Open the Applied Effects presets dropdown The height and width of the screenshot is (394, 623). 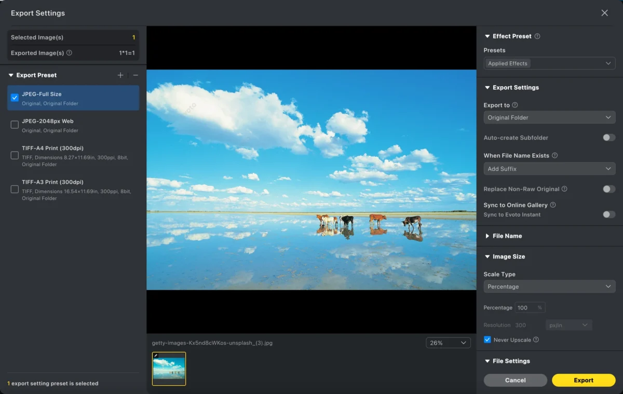pyautogui.click(x=549, y=63)
